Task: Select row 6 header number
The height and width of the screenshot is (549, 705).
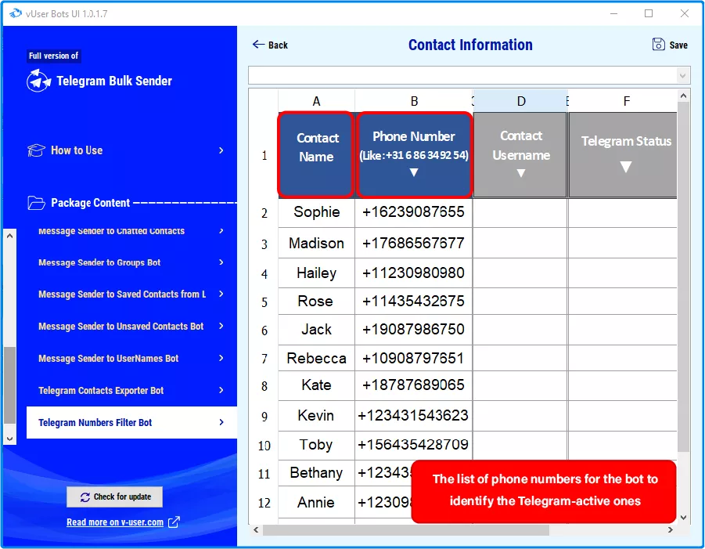Action: tap(264, 330)
